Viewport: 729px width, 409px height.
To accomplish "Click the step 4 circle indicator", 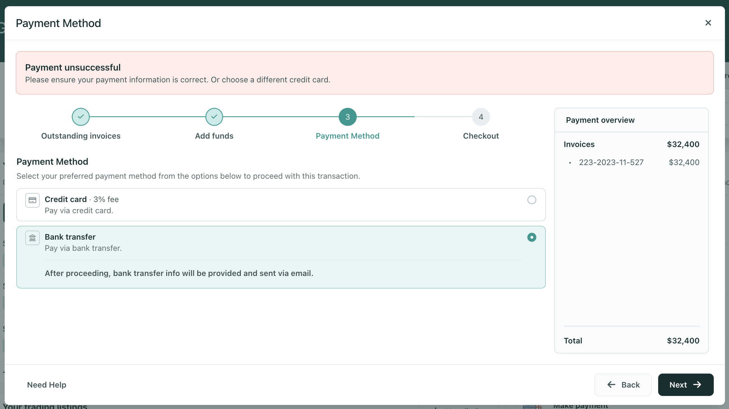I will click(x=481, y=117).
